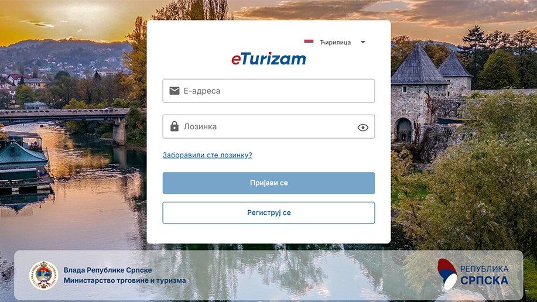Click the Republika Srpska tricolor logo mark

[x=447, y=274]
